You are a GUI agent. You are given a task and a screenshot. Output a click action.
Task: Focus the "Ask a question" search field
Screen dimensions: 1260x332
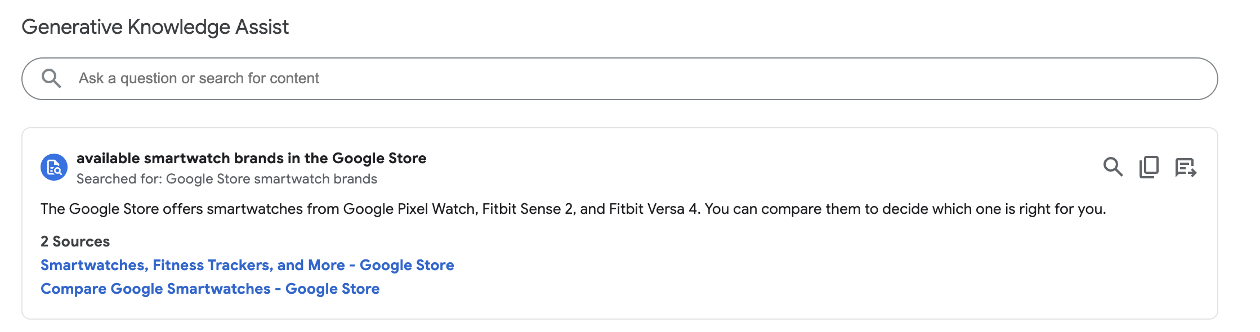(619, 78)
